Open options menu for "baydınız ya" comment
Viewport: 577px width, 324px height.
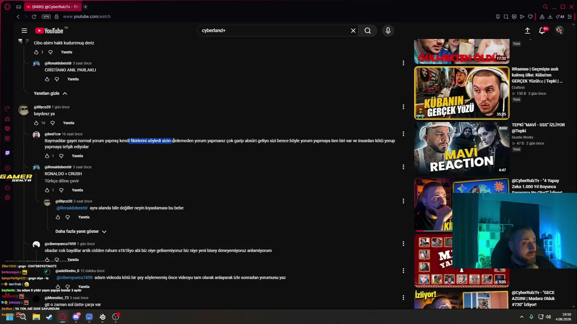pyautogui.click(x=403, y=107)
